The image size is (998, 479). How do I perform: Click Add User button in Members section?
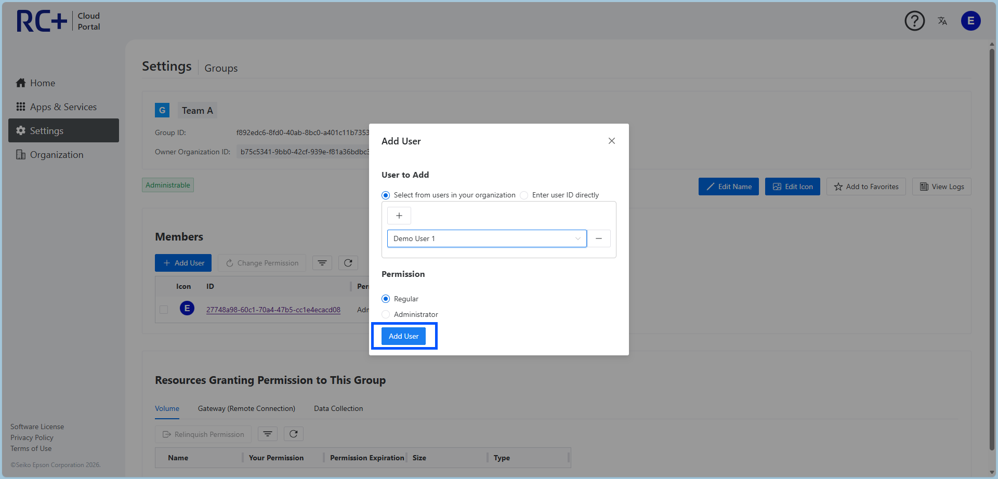(x=183, y=263)
